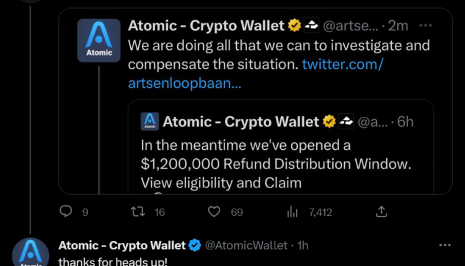The image size is (465, 266).
Task: Click "thanks for heads up!" reply text
Action: [112, 262]
